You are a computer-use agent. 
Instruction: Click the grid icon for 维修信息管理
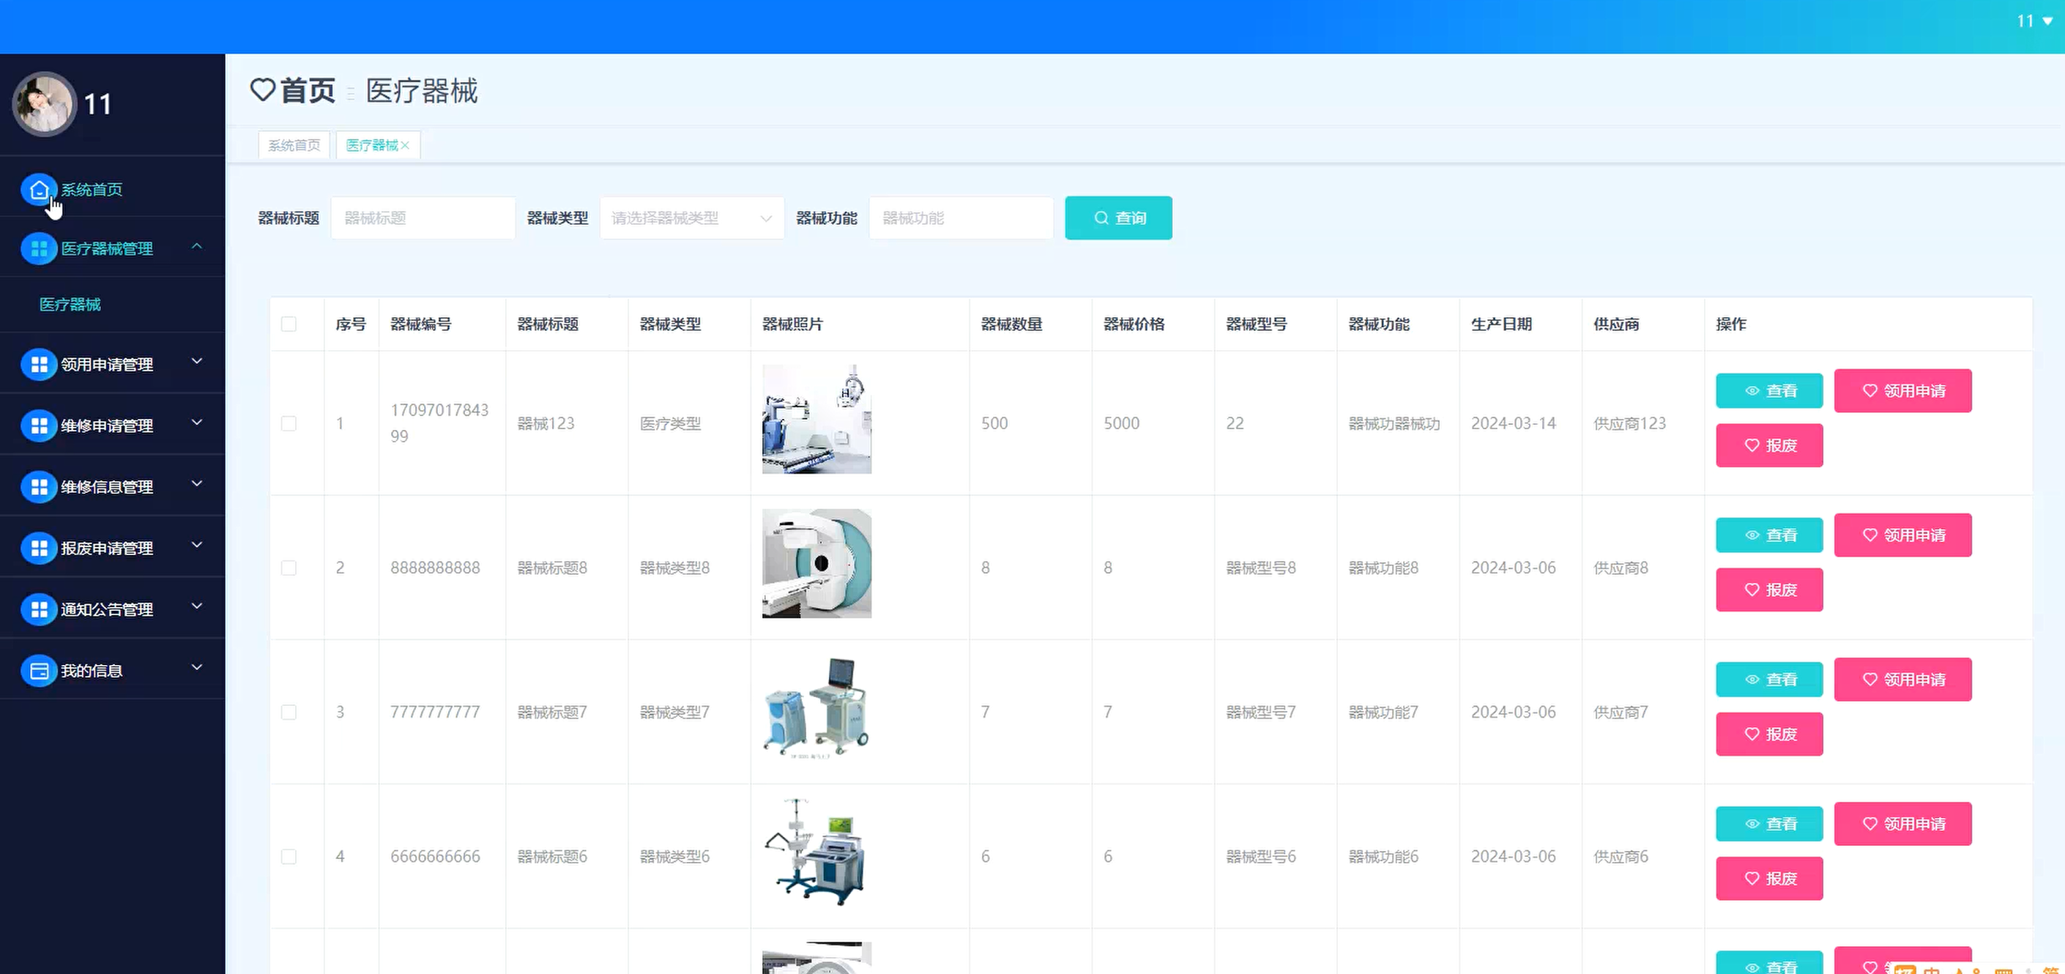point(39,486)
